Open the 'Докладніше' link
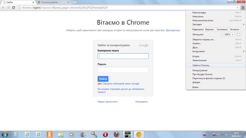This screenshot has height=138, width=246. (x=173, y=30)
